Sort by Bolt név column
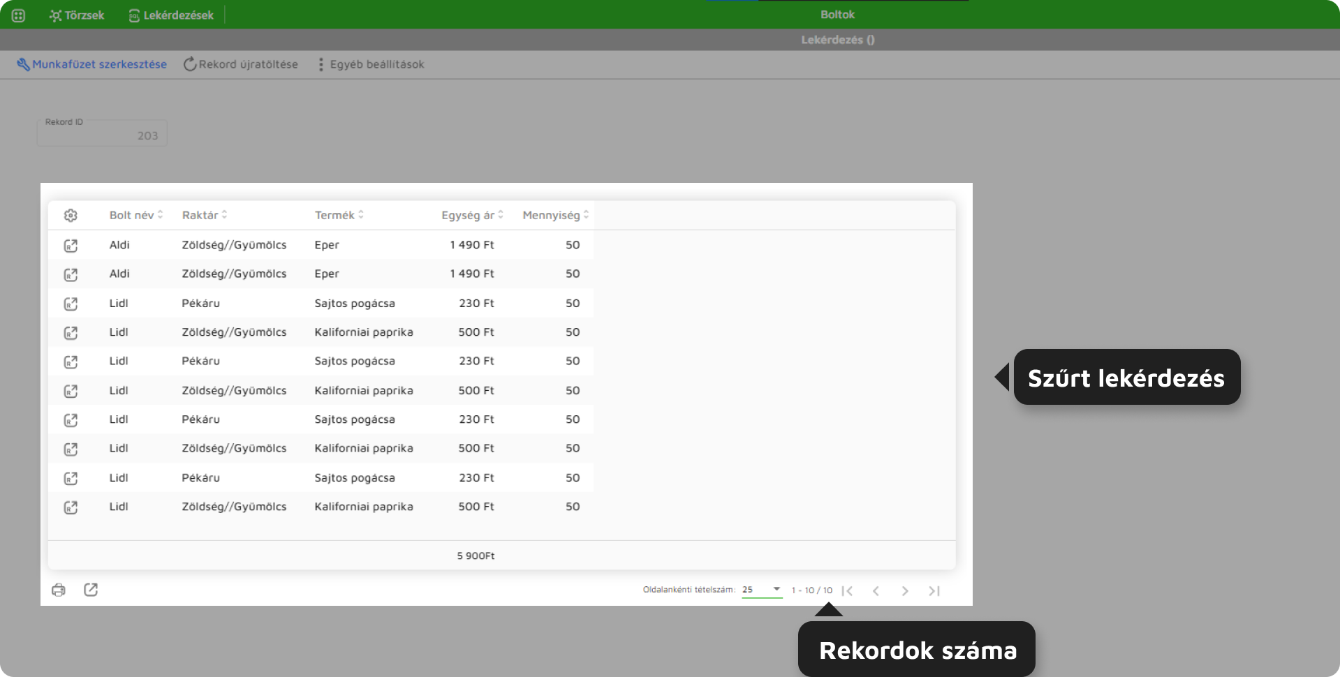 click(135, 215)
